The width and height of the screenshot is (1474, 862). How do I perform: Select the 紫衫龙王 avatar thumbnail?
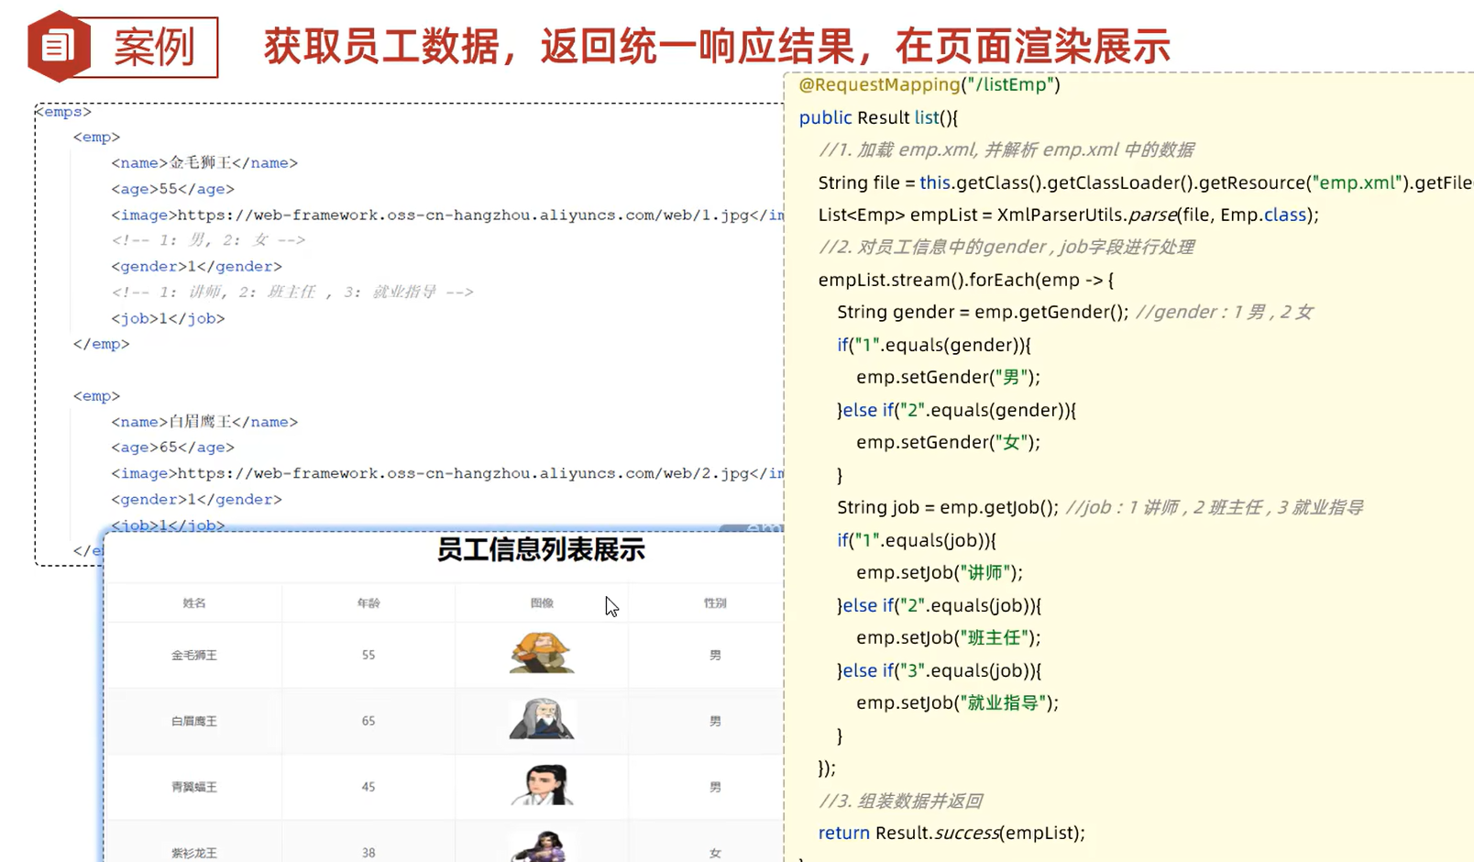pyautogui.click(x=541, y=847)
